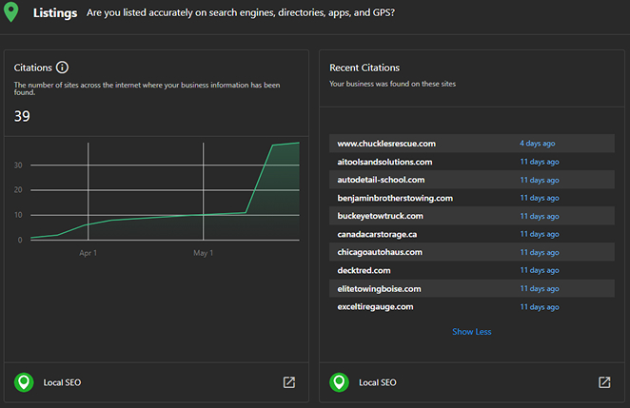Viewport: 630px width, 408px height.
Task: Open external link icon in Citations card
Action: (x=289, y=382)
